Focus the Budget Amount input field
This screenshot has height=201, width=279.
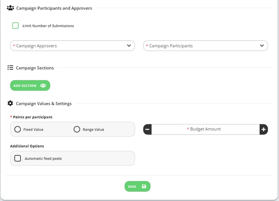tap(206, 129)
